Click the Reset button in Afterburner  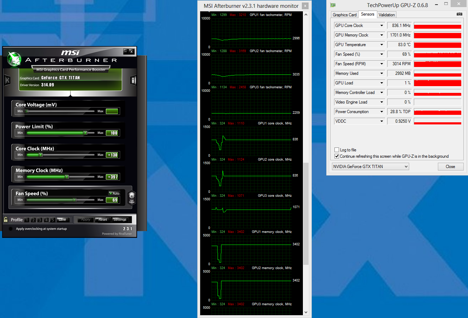tap(103, 220)
